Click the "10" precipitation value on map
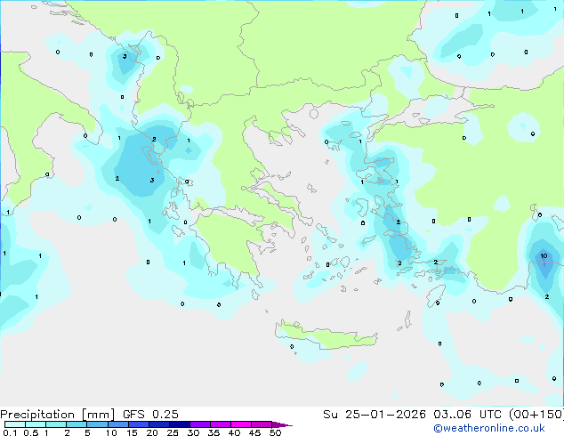The width and height of the screenshot is (564, 436). 544,255
